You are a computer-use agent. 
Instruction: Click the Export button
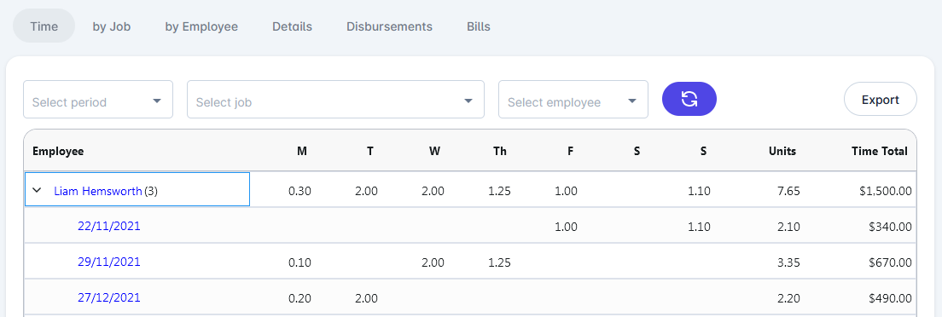pos(880,99)
